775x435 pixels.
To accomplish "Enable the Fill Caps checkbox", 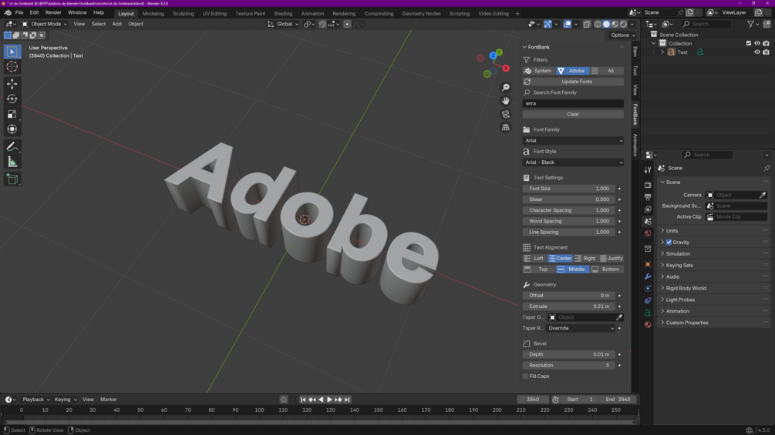I will (525, 376).
